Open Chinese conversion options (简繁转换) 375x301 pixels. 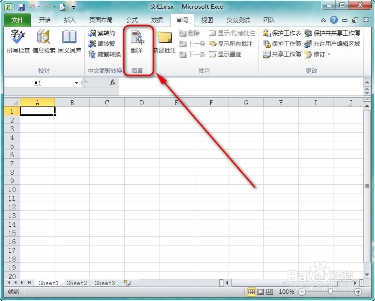(x=105, y=55)
